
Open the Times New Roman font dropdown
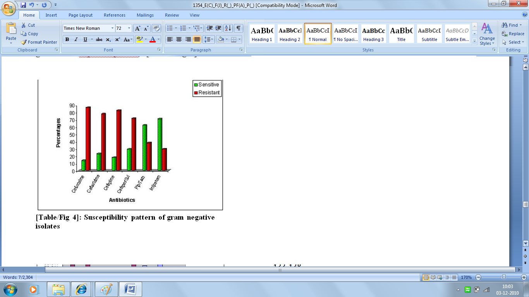112,28
